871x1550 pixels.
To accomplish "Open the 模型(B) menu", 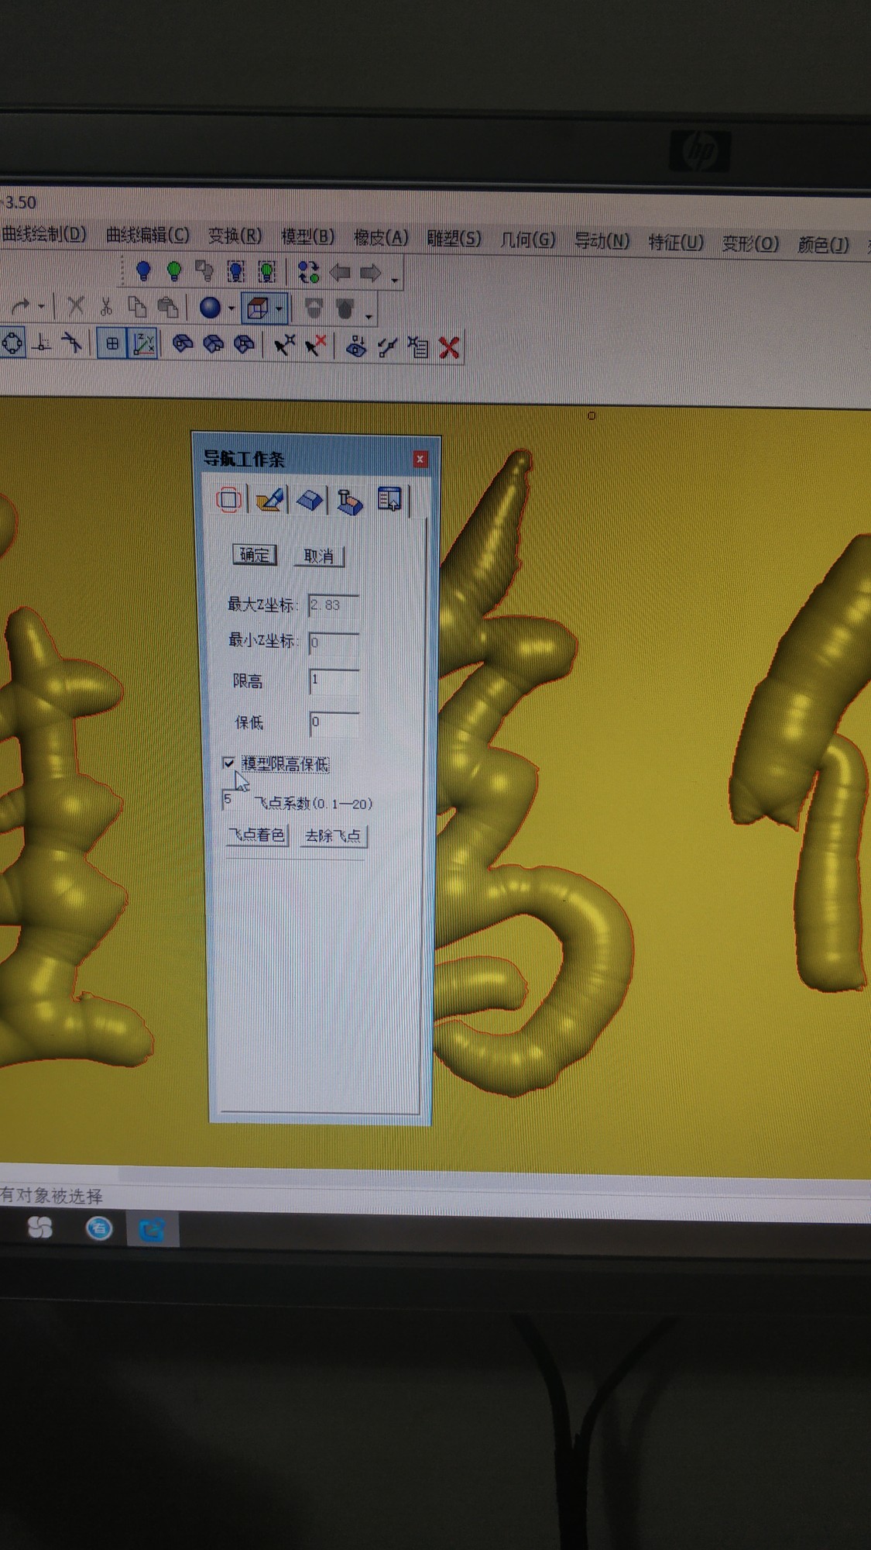I will pyautogui.click(x=308, y=236).
